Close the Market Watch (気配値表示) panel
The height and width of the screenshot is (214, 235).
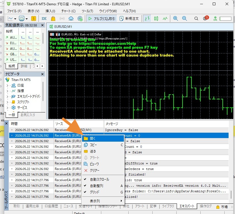coord(42,25)
